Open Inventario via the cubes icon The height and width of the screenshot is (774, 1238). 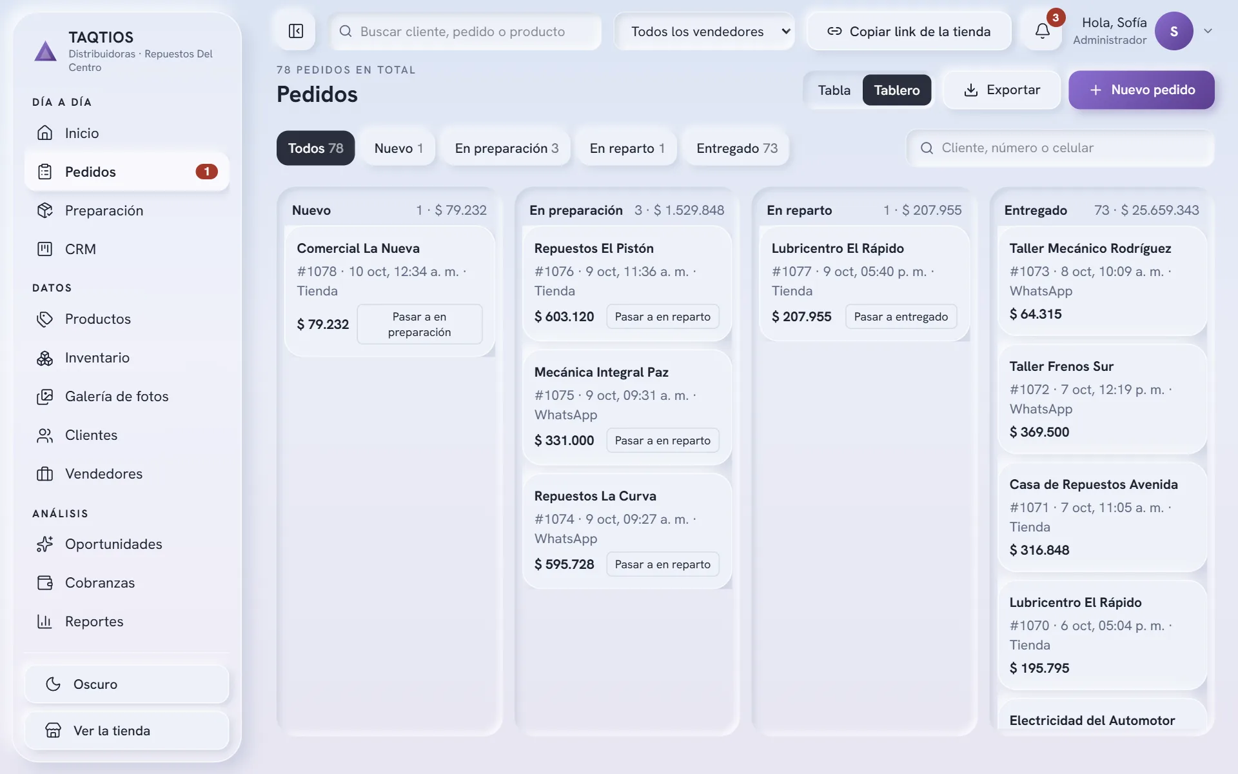44,357
